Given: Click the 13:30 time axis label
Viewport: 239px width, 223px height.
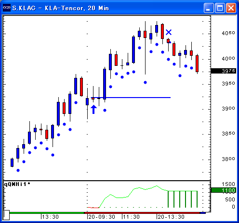Looking at the screenshot, I should (50, 217).
